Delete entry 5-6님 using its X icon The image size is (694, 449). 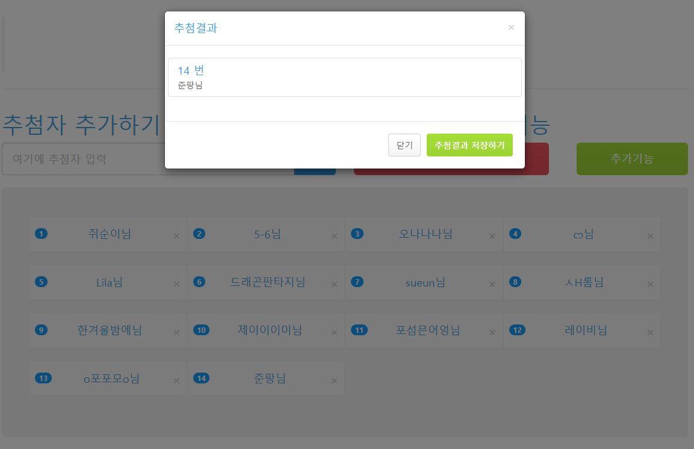click(x=334, y=236)
